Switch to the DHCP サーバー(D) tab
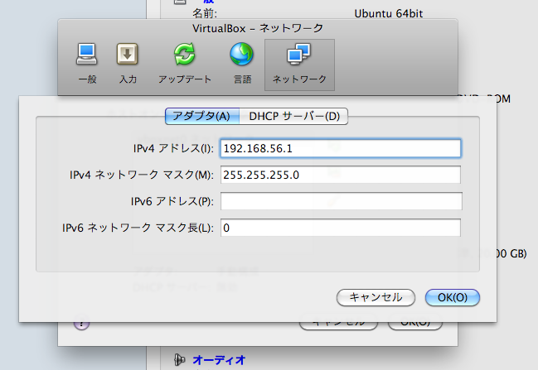Image resolution: width=538 pixels, height=370 pixels. (294, 116)
